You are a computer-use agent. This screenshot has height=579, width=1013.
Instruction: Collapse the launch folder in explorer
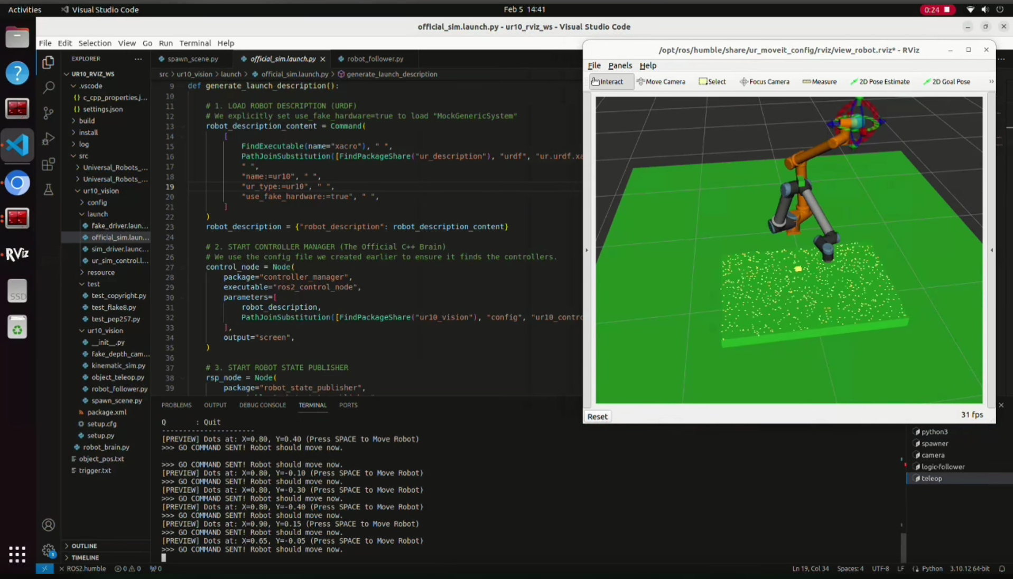(x=97, y=214)
